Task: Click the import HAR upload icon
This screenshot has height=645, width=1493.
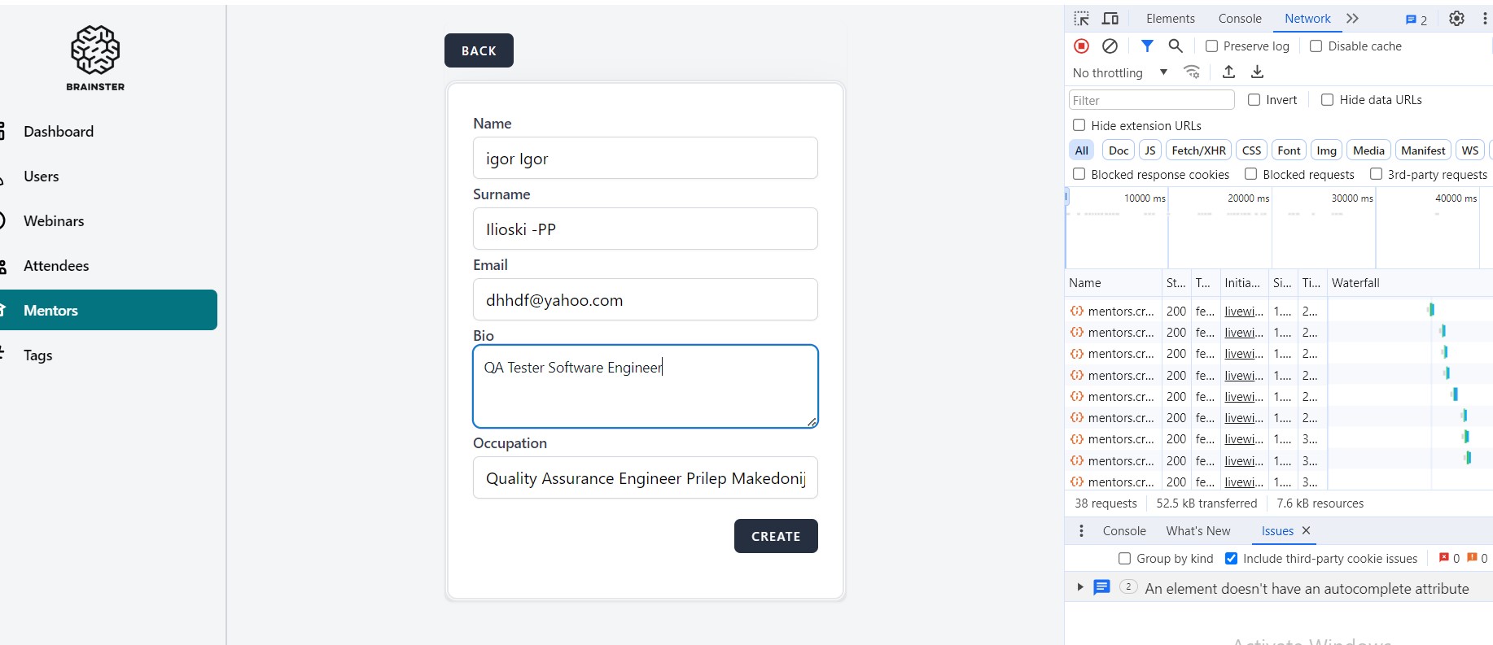Action: tap(1229, 72)
